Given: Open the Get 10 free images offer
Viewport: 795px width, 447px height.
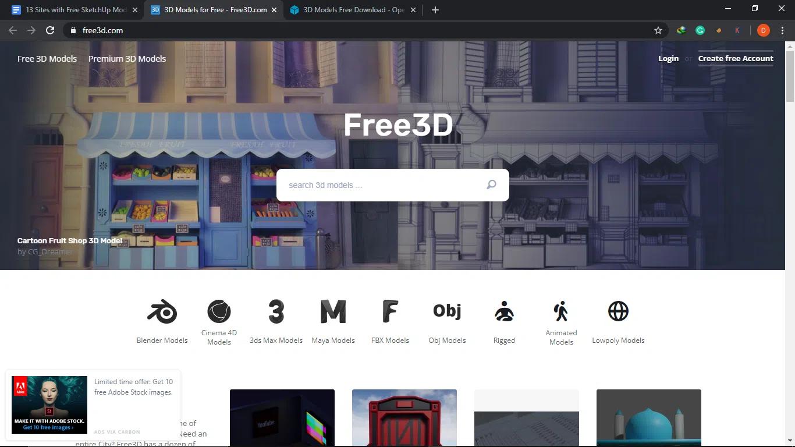Looking at the screenshot, I should 49,427.
